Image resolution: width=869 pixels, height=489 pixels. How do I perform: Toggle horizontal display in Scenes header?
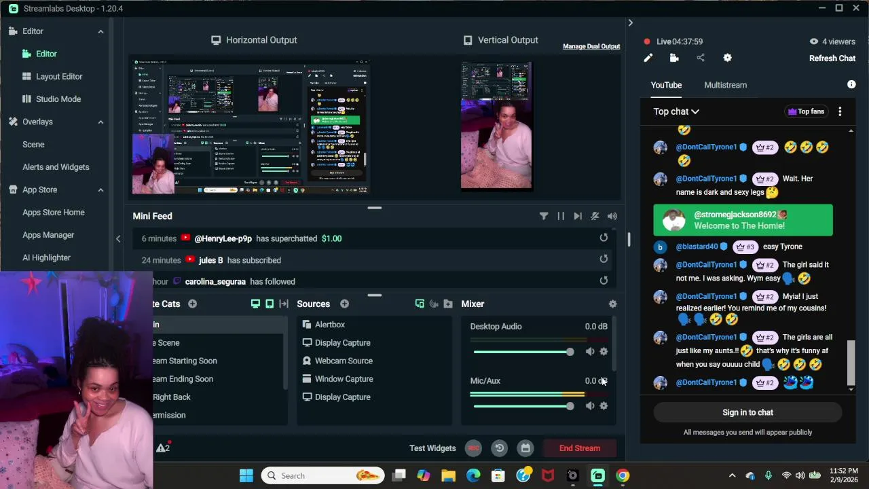[x=255, y=304]
